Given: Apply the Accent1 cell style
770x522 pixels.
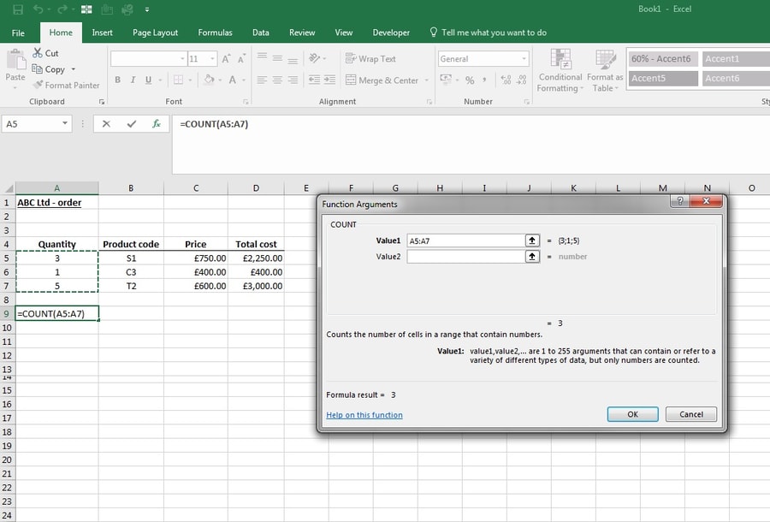Looking at the screenshot, I should (736, 59).
